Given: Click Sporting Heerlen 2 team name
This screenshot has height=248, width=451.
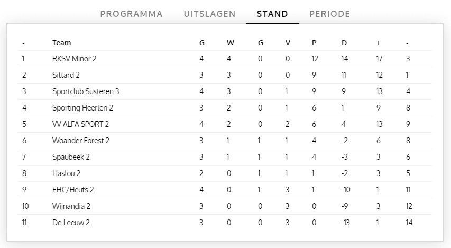Looking at the screenshot, I should [82, 108].
